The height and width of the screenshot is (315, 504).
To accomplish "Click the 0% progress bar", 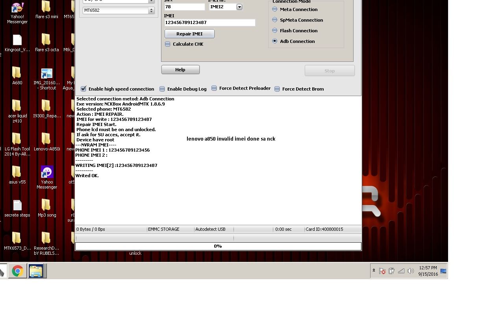I will coord(218,246).
